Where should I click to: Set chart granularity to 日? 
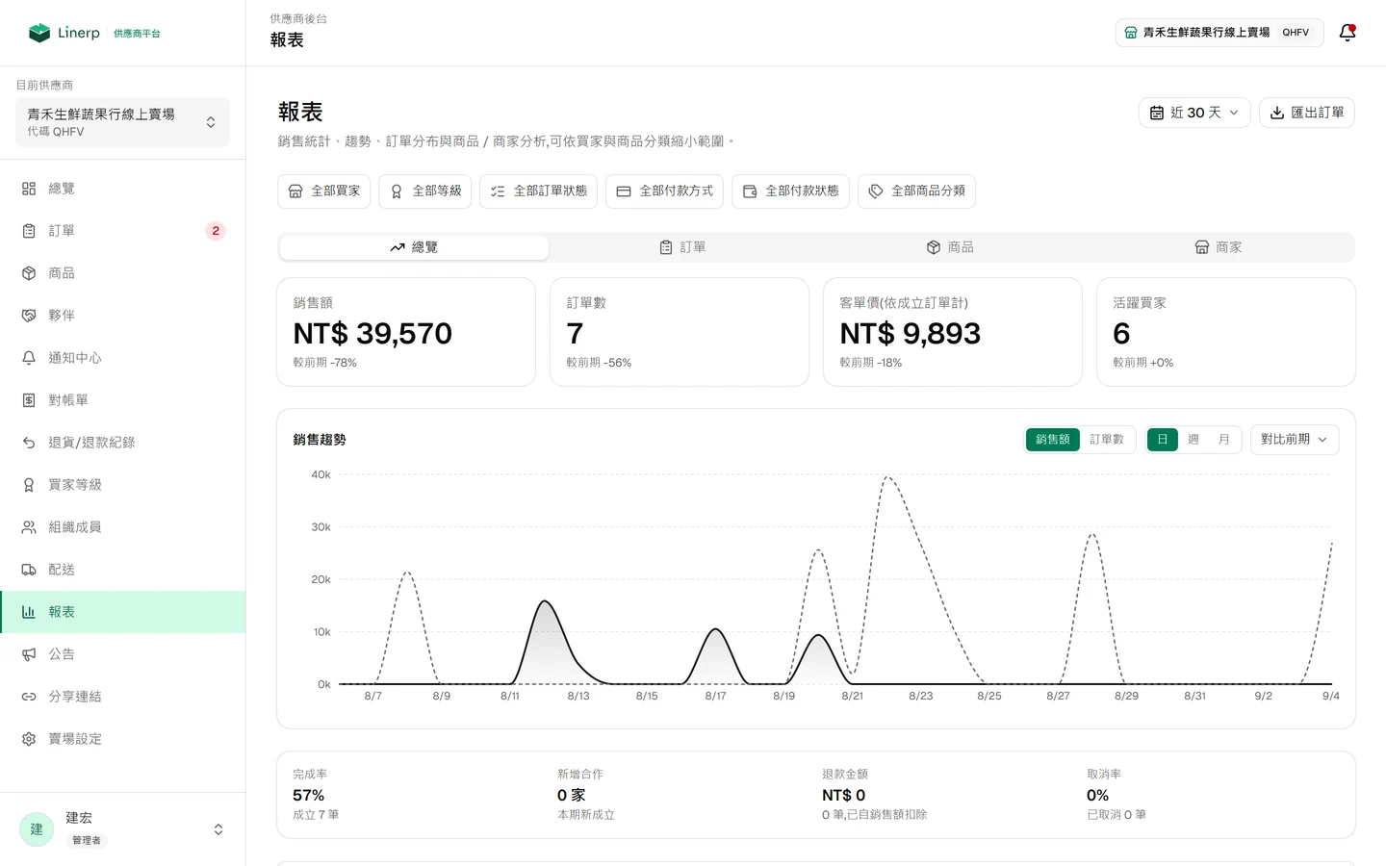coord(1163,440)
